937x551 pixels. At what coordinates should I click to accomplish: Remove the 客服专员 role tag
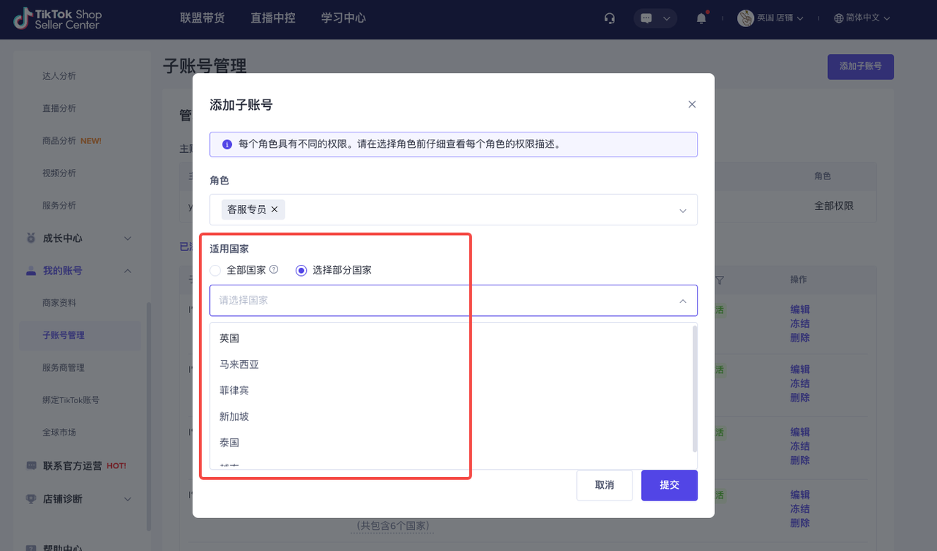pos(275,209)
